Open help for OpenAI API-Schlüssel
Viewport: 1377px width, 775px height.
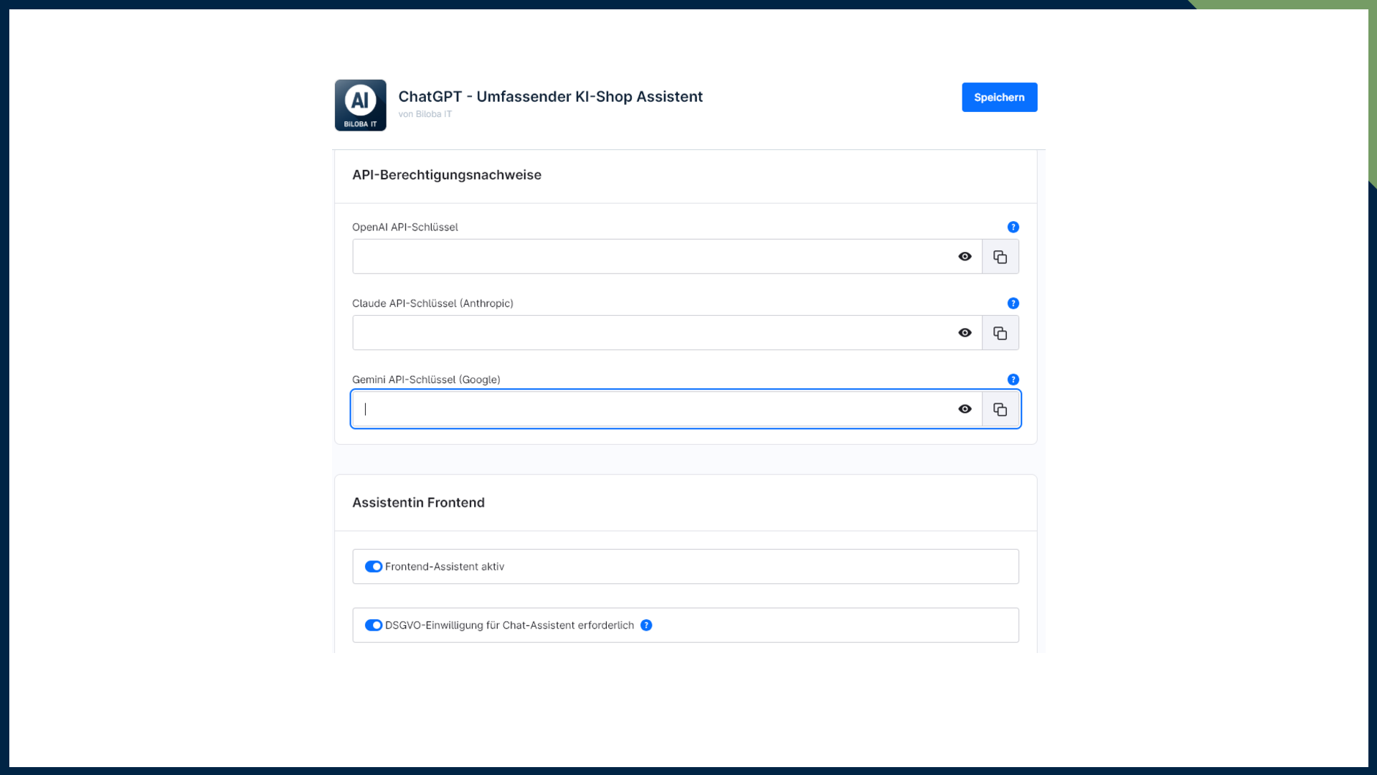click(x=1013, y=227)
